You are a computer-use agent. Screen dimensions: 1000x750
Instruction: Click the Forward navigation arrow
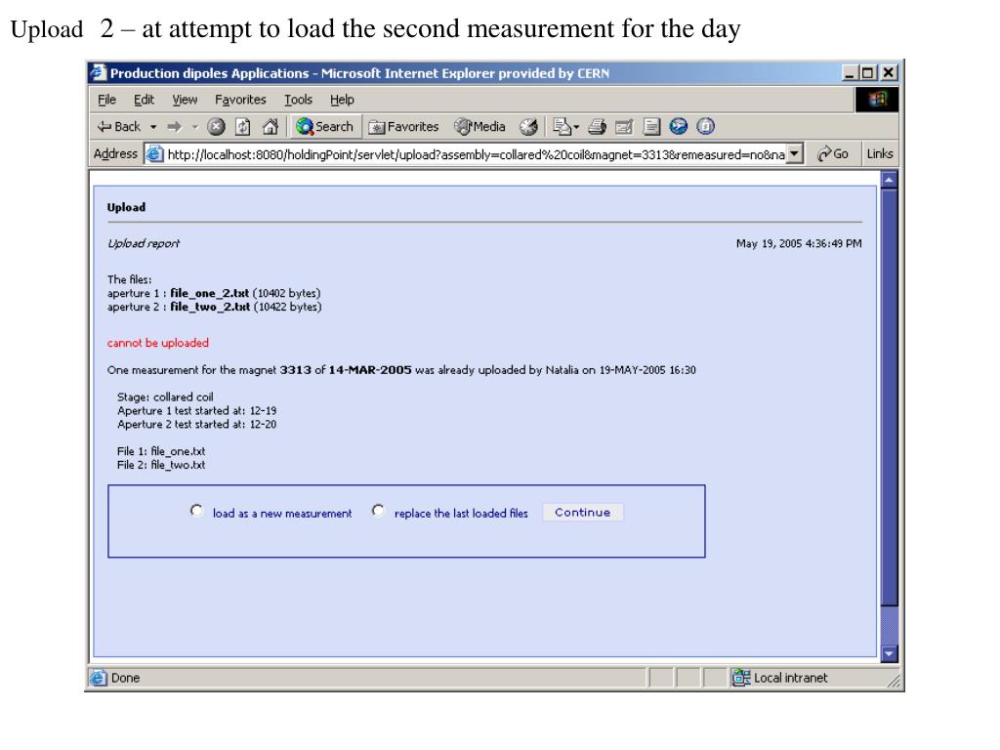(174, 127)
